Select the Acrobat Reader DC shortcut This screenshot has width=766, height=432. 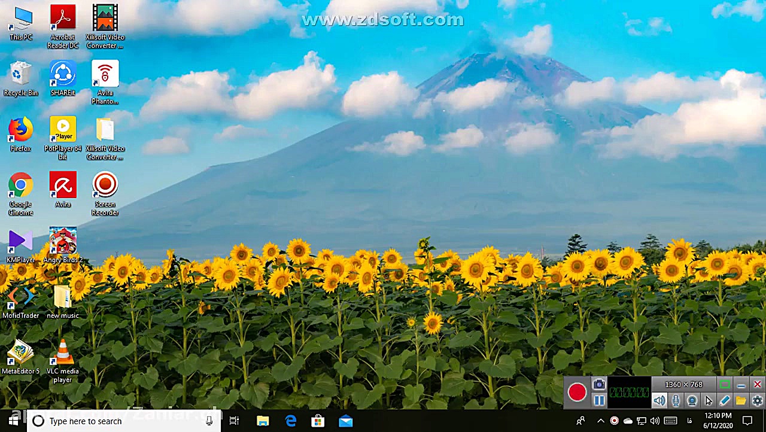[63, 27]
